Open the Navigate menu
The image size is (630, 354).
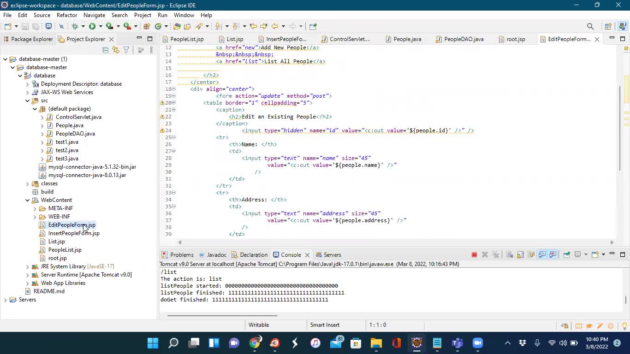[x=94, y=15]
